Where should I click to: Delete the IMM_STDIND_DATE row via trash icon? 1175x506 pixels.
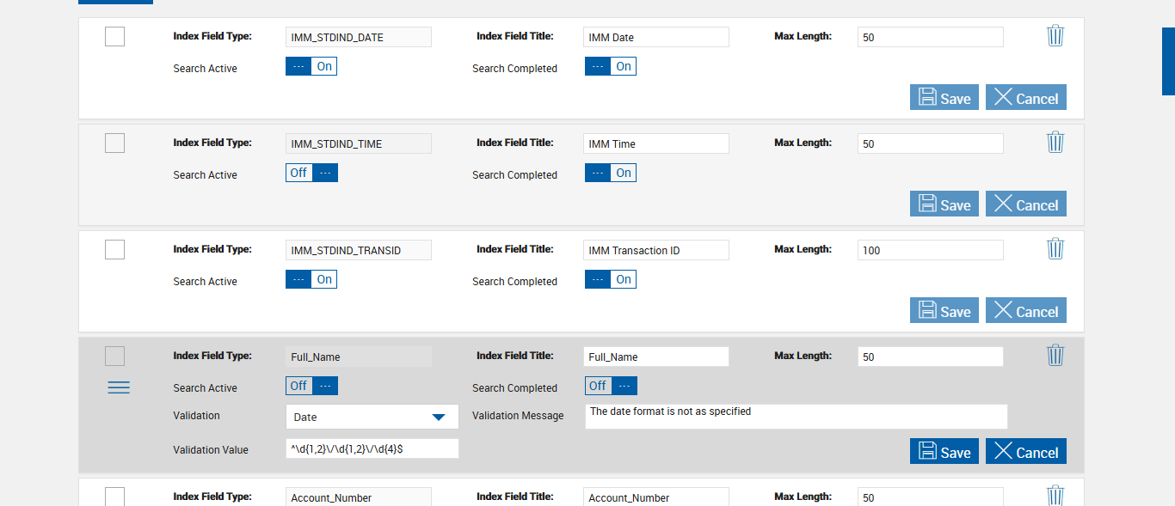coord(1055,36)
